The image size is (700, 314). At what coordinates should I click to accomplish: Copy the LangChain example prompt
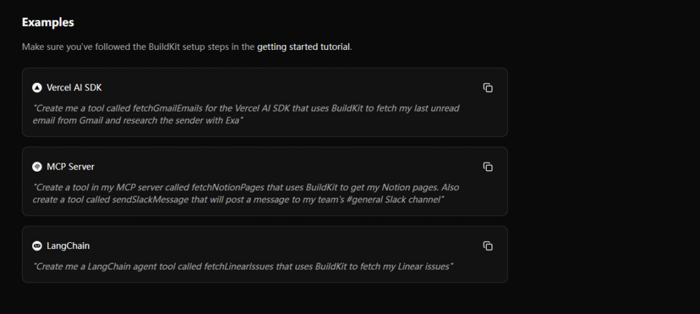tap(488, 246)
